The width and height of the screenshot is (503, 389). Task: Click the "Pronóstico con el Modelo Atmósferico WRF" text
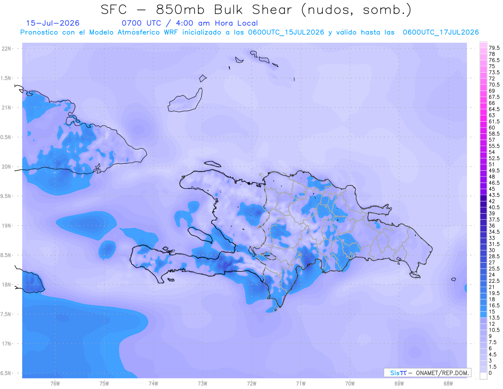click(x=100, y=32)
